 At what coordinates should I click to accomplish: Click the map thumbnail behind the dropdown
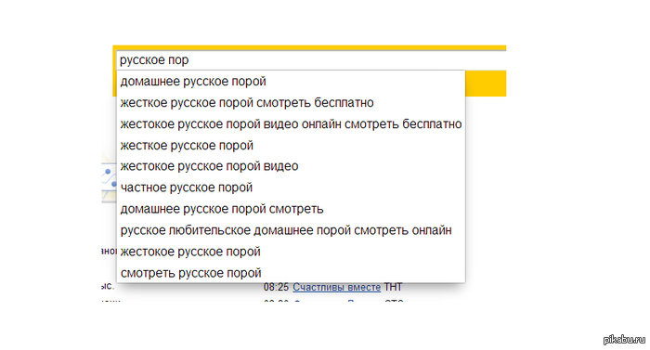109,179
